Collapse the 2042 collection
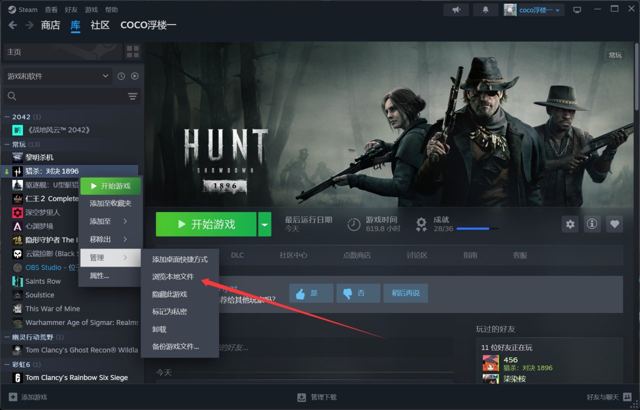640x410 pixels. coord(7,117)
